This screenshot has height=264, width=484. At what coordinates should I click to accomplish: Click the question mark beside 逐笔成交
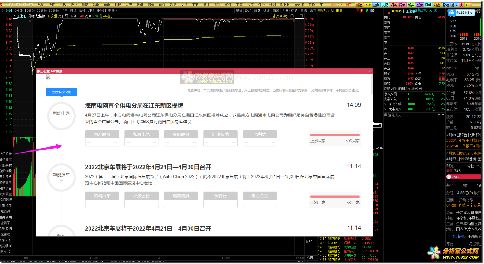tap(443, 115)
